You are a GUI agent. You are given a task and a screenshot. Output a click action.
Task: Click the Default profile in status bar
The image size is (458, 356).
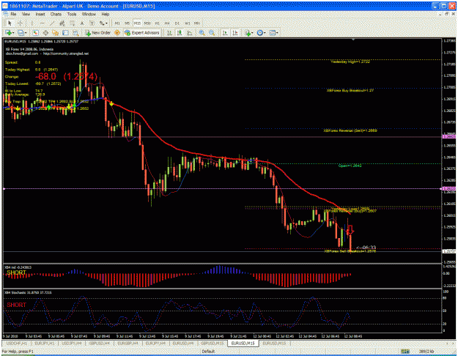click(x=208, y=352)
